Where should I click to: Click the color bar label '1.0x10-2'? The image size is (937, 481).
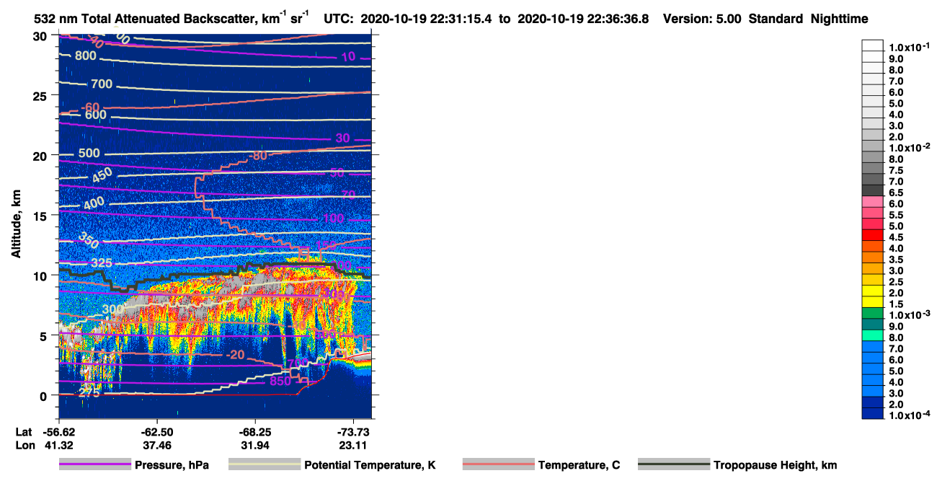tap(910, 147)
